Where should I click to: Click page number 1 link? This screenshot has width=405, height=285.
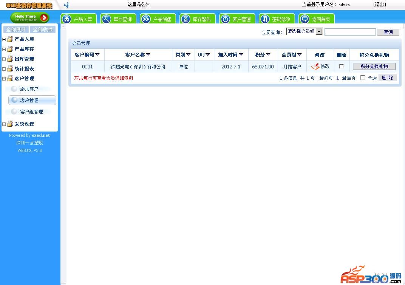point(338,78)
